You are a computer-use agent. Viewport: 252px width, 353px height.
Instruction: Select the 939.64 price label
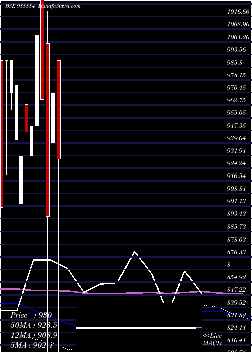pos(236,138)
